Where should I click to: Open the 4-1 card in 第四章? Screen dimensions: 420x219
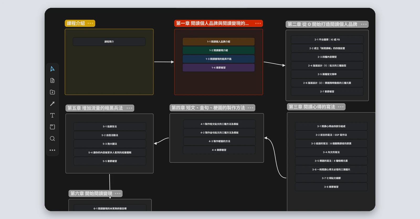click(219, 124)
